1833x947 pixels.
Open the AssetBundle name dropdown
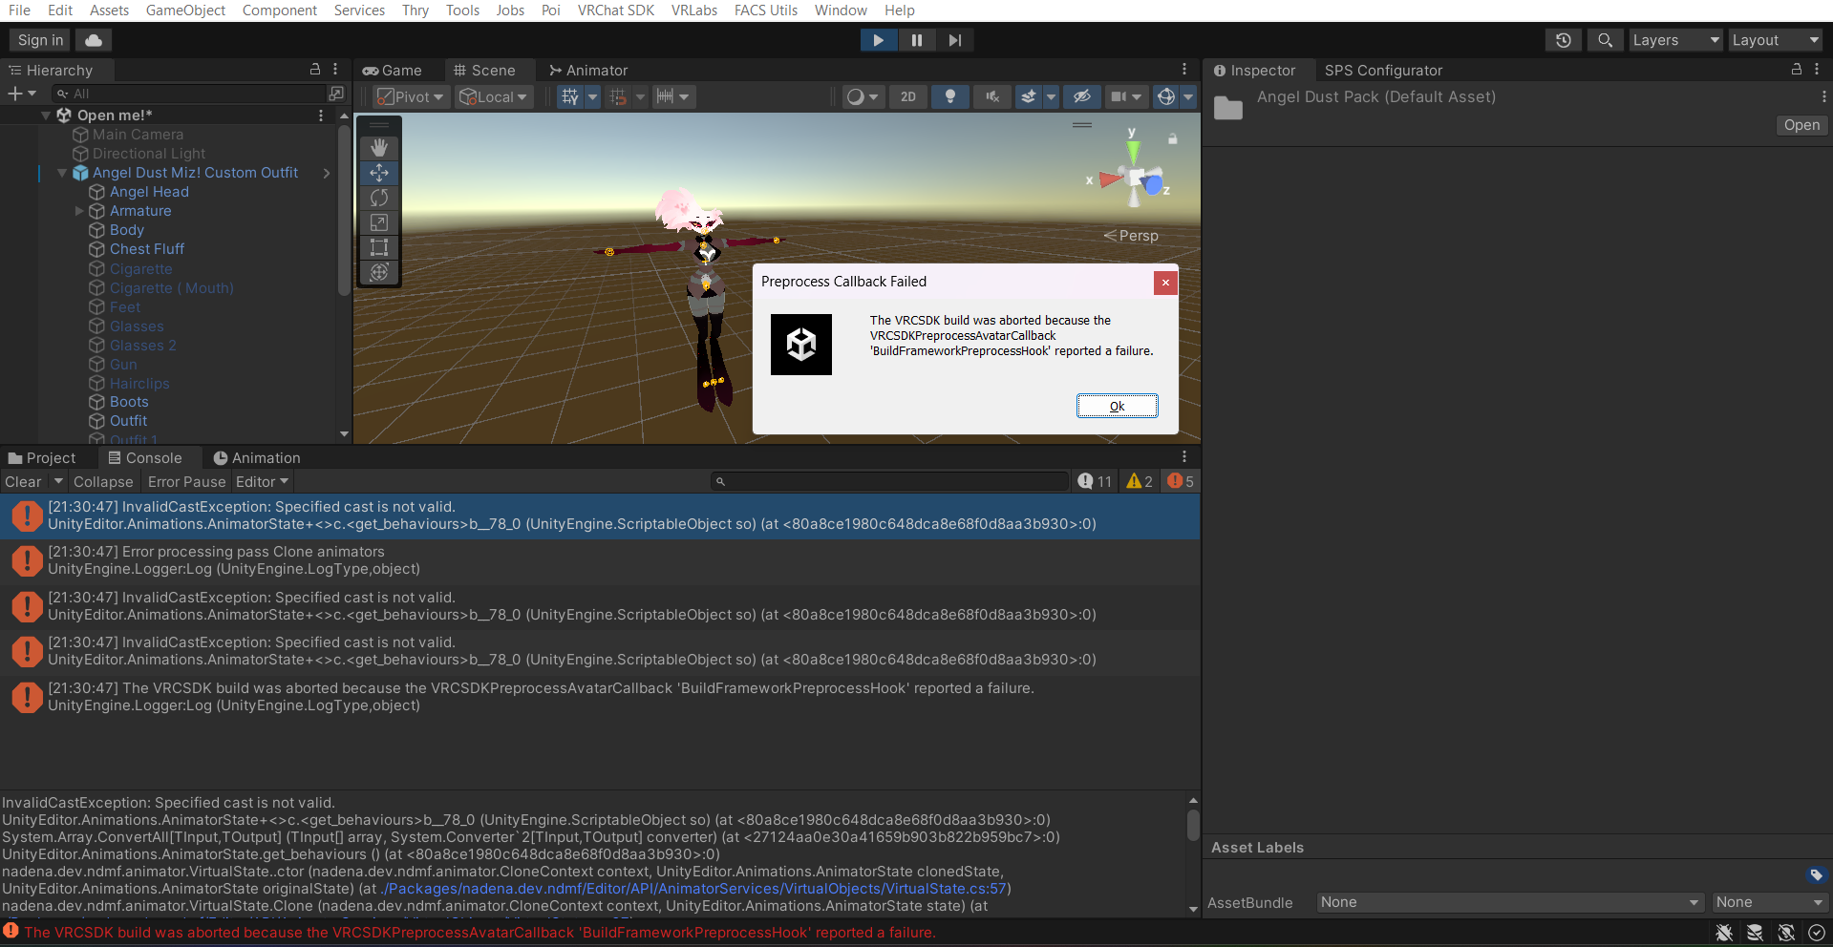[x=1510, y=902]
